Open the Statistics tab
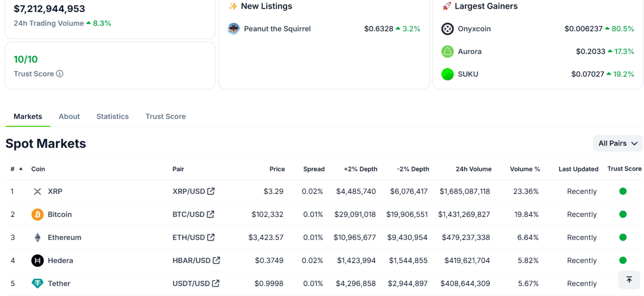This screenshot has width=644, height=296. tap(112, 116)
